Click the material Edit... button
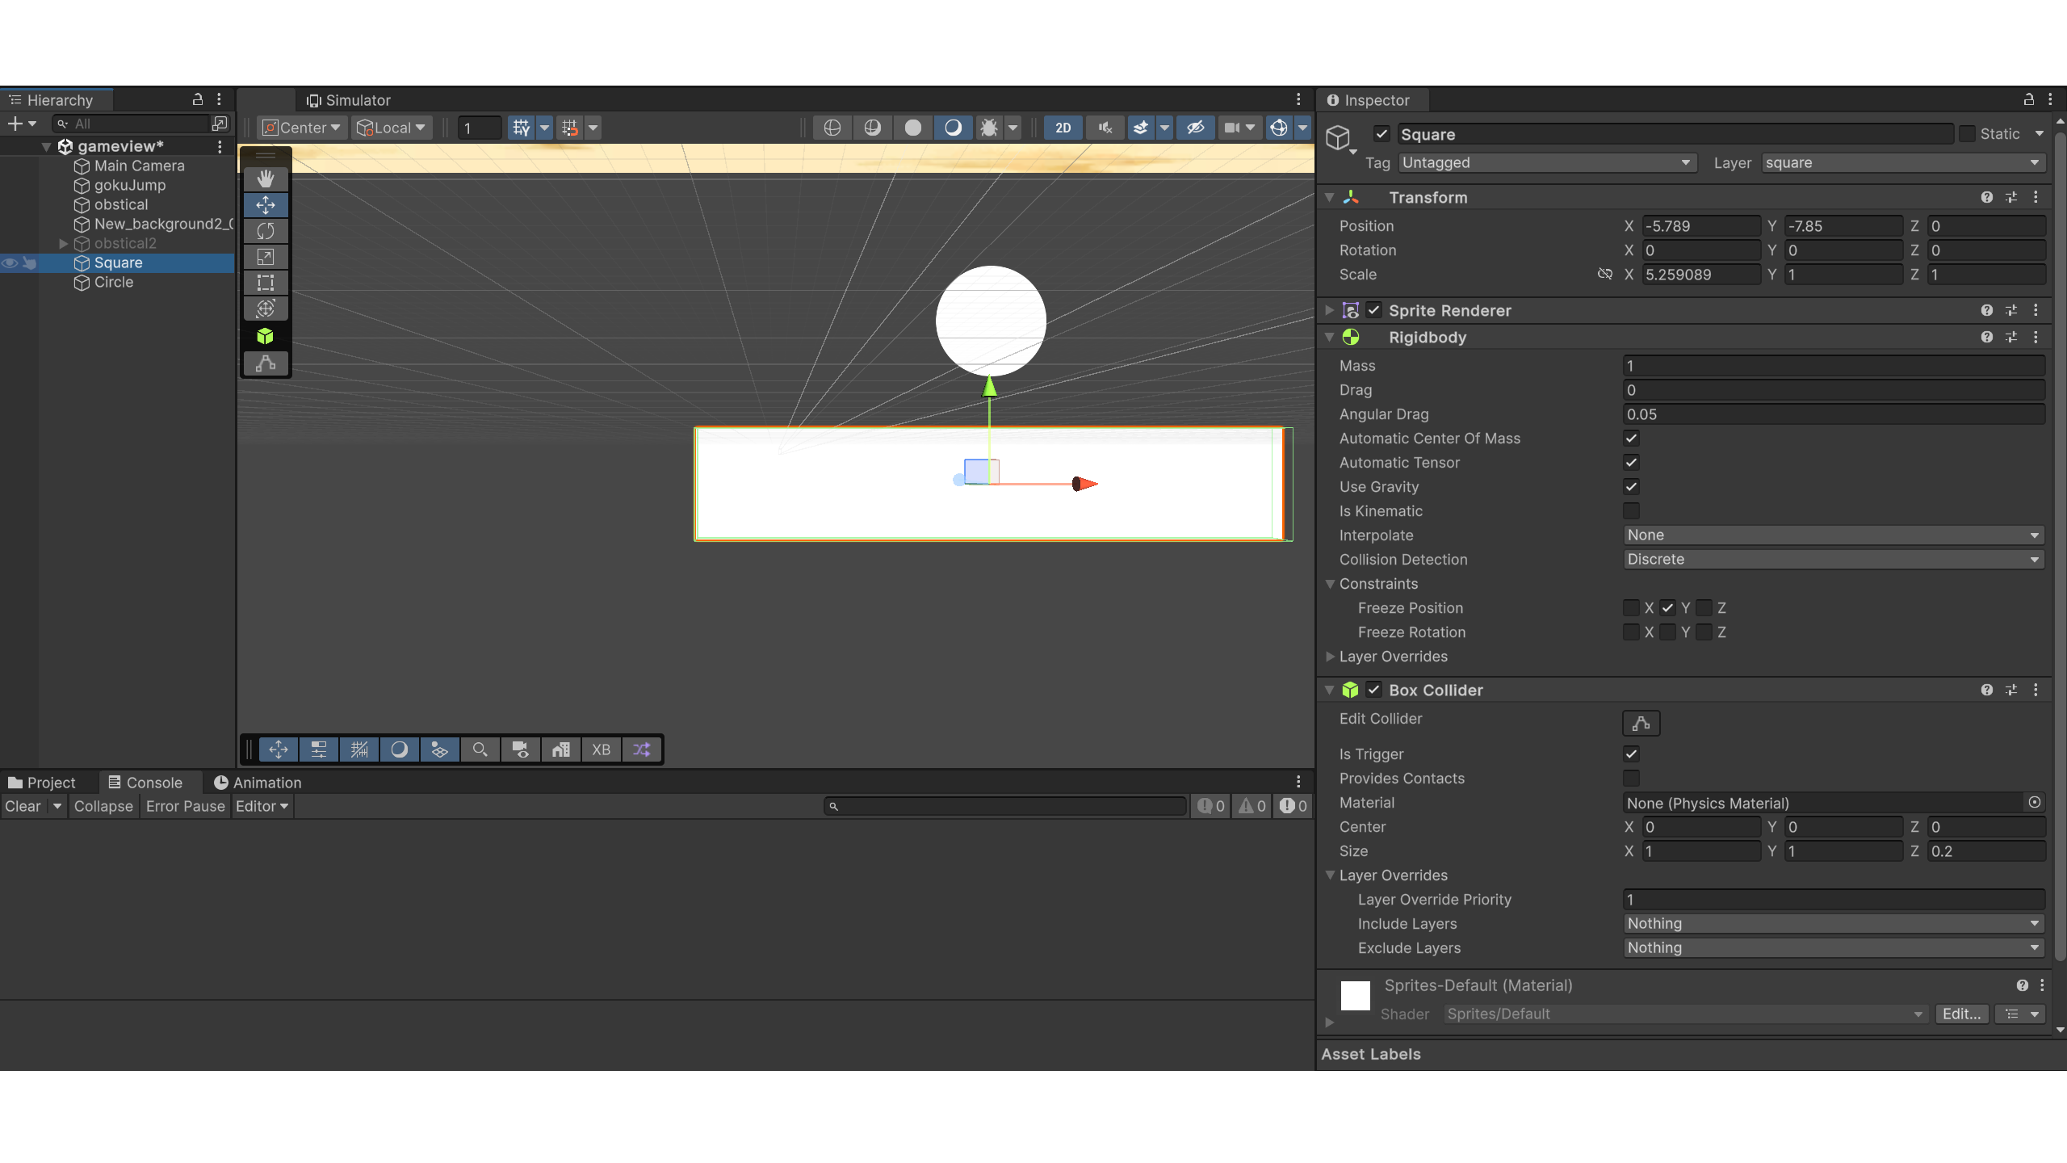The height and width of the screenshot is (1163, 2067). (x=1961, y=1014)
